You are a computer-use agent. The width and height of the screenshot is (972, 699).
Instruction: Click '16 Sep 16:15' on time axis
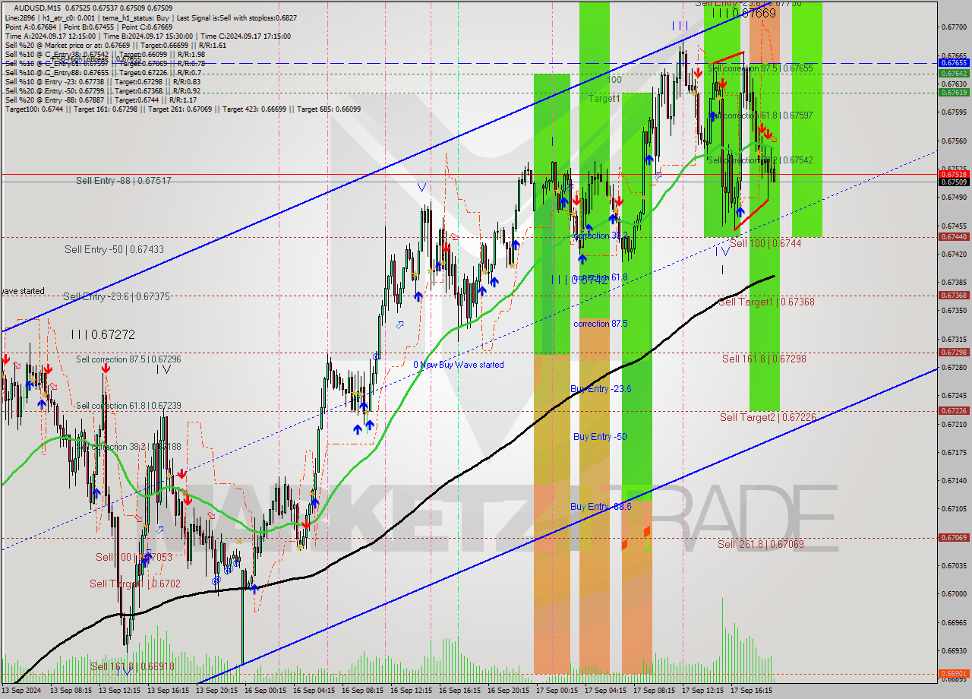coord(459,691)
